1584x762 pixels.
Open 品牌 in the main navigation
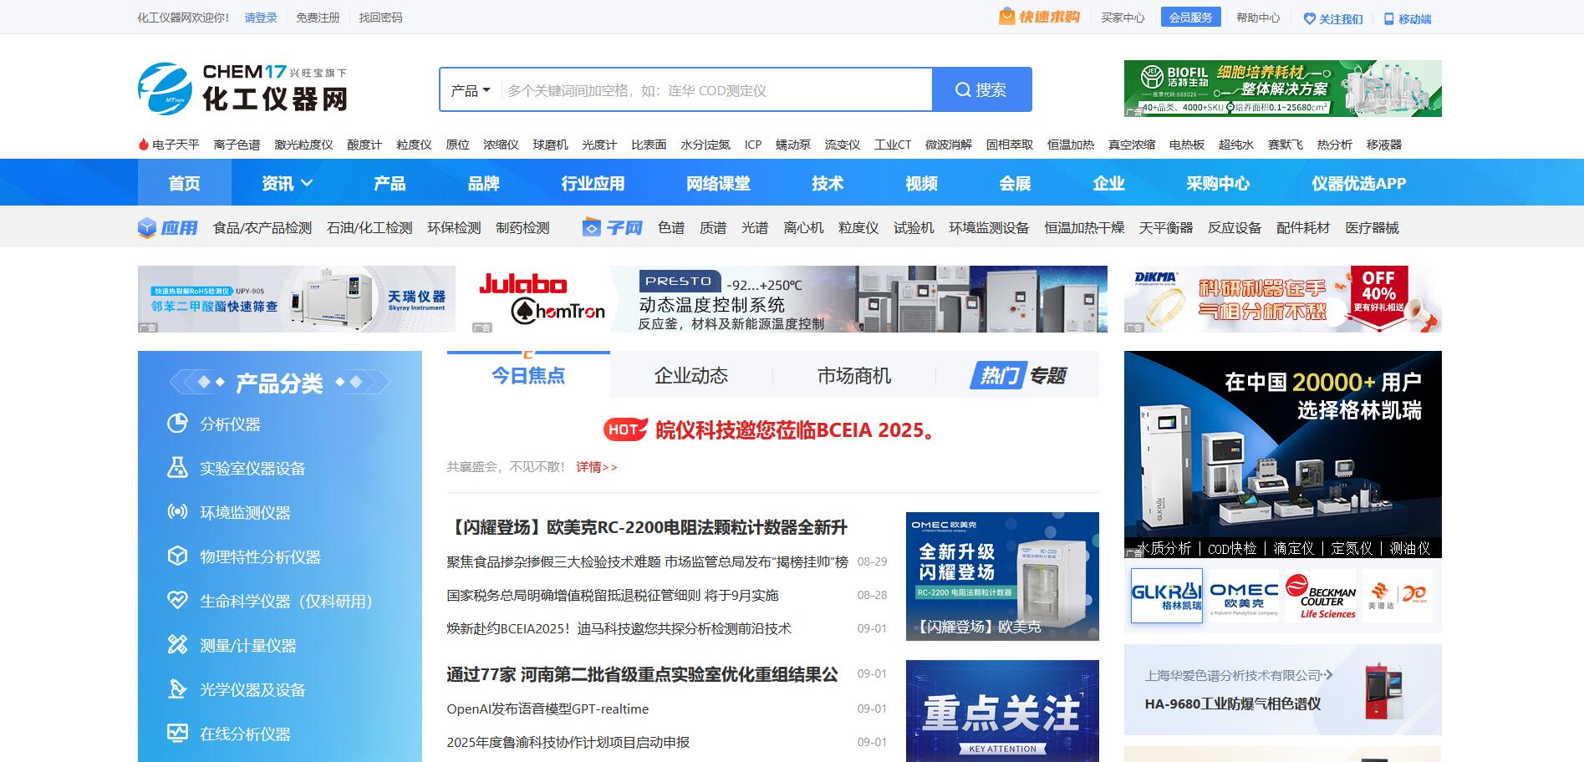(x=483, y=183)
